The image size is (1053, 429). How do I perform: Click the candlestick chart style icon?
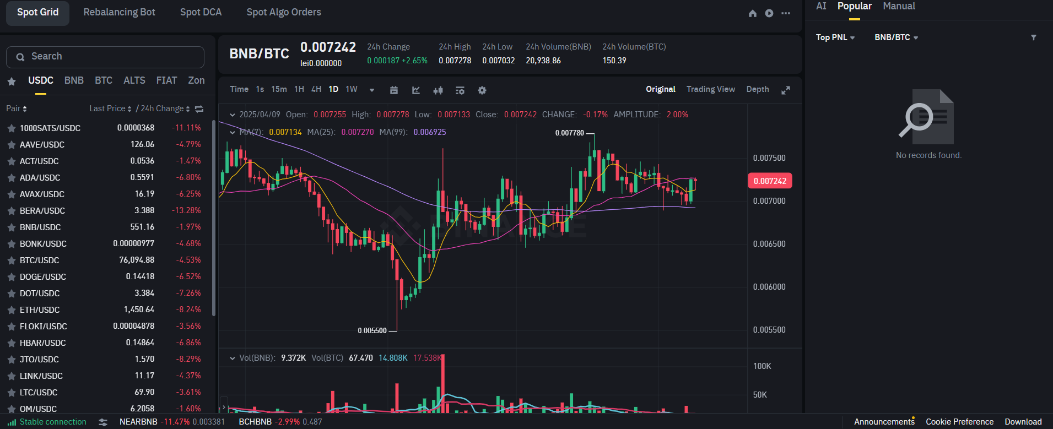pyautogui.click(x=438, y=90)
